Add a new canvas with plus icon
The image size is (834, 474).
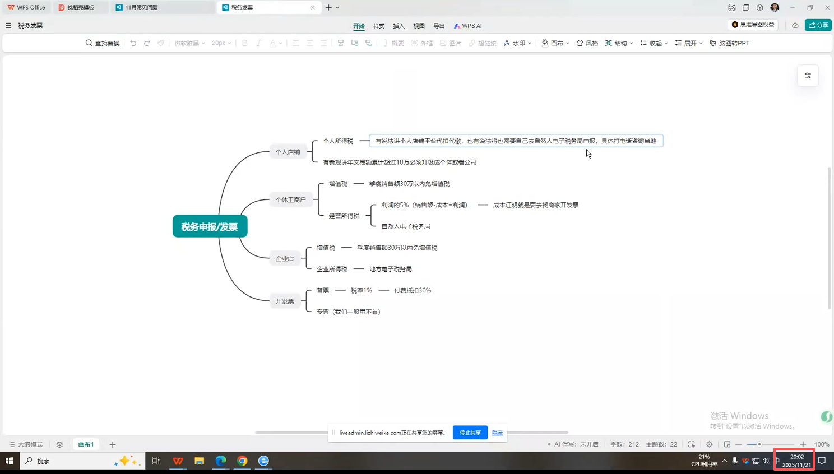113,444
